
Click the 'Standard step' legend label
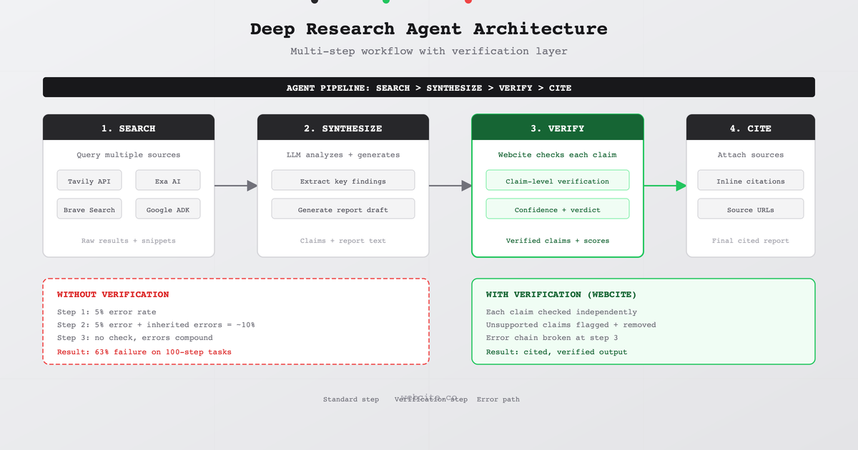click(351, 399)
